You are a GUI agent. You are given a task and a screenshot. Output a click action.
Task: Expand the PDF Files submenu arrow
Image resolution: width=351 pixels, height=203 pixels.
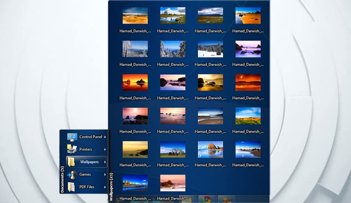pyautogui.click(x=105, y=187)
